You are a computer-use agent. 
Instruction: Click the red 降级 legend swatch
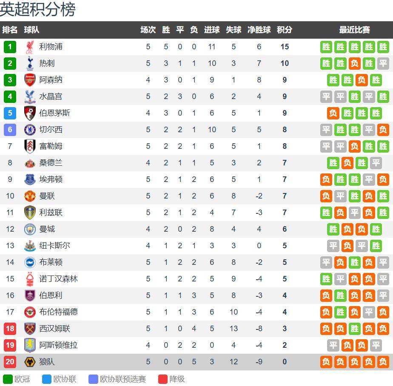point(162,379)
